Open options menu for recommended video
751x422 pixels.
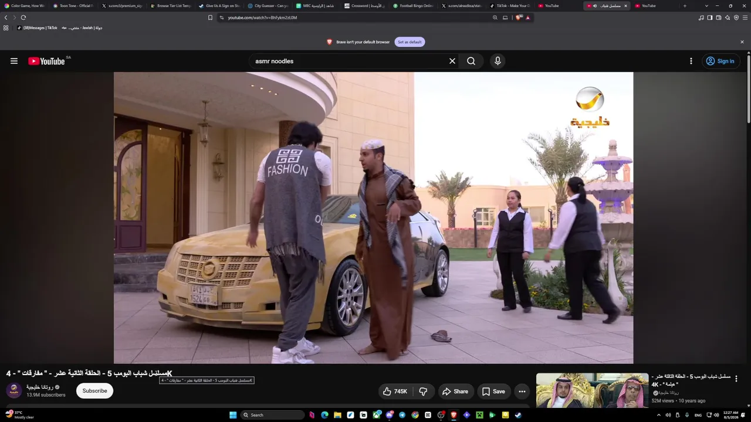tap(736, 379)
